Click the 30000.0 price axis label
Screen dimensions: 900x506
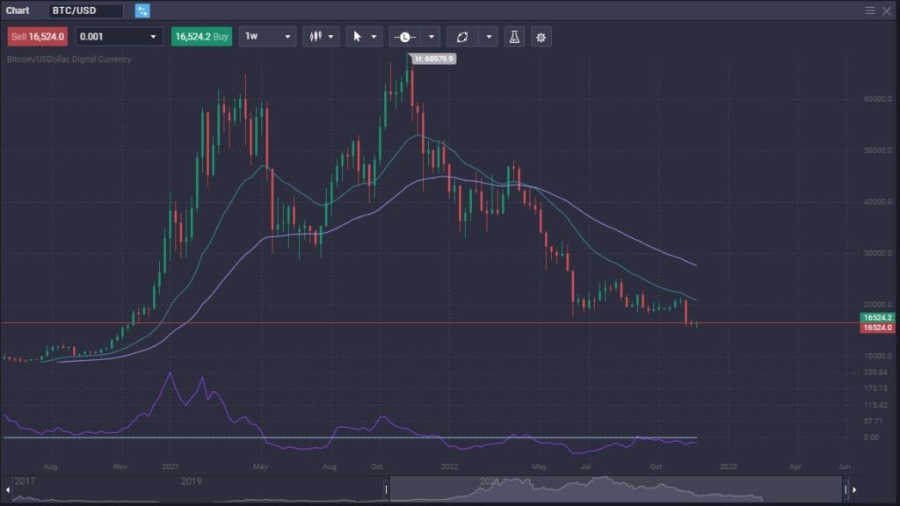pyautogui.click(x=878, y=253)
